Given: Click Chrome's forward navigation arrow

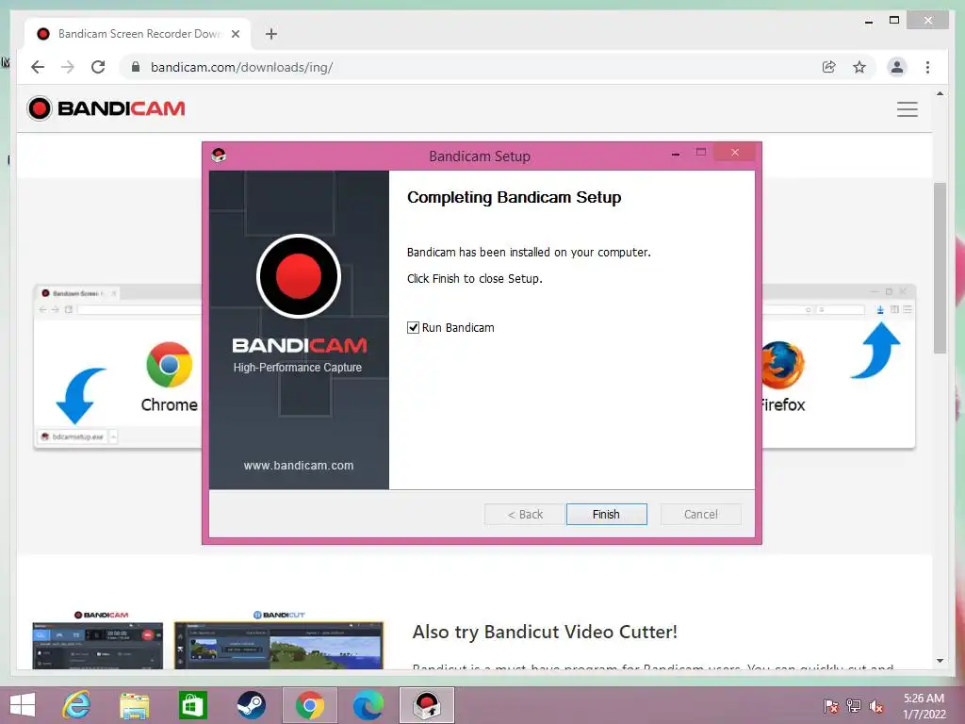Looking at the screenshot, I should [x=68, y=67].
